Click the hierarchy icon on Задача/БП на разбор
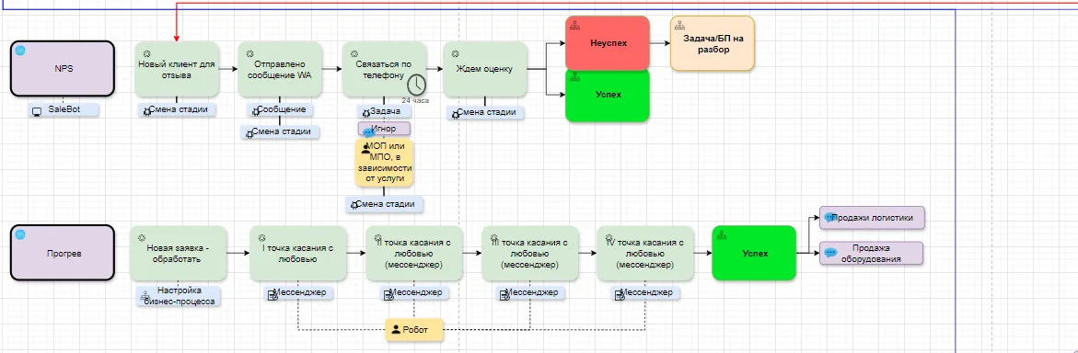The image size is (1078, 353). click(679, 26)
